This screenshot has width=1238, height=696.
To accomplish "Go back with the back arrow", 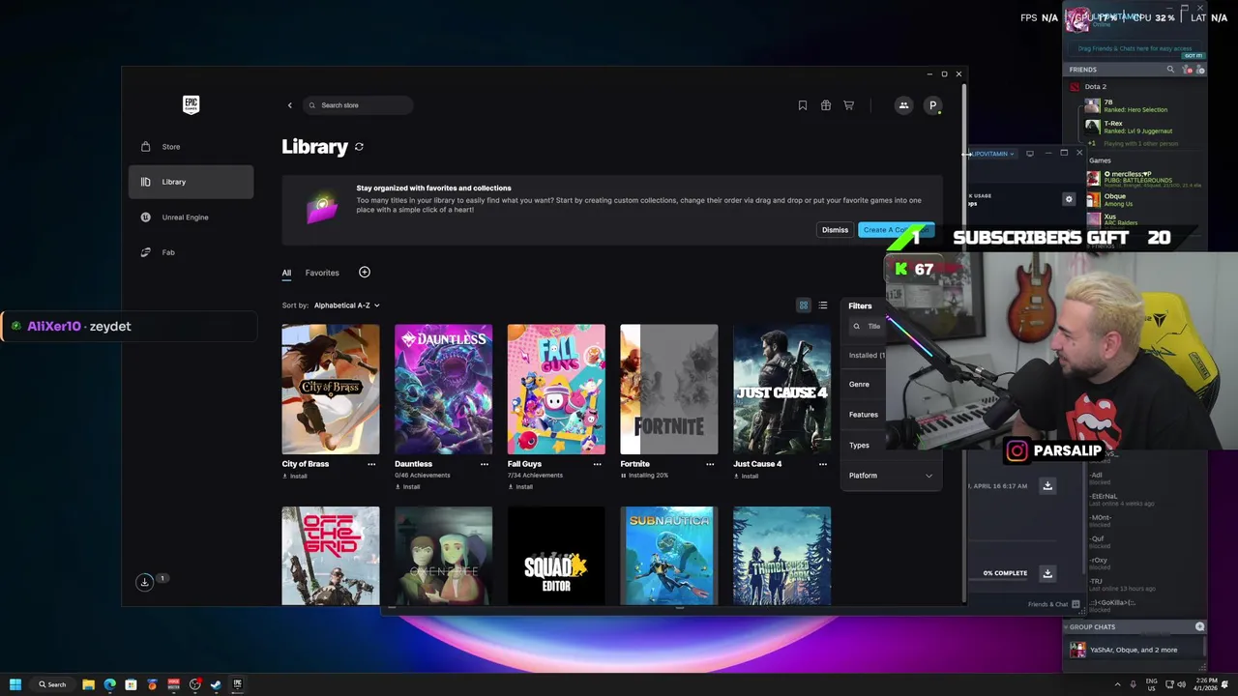I will (289, 105).
